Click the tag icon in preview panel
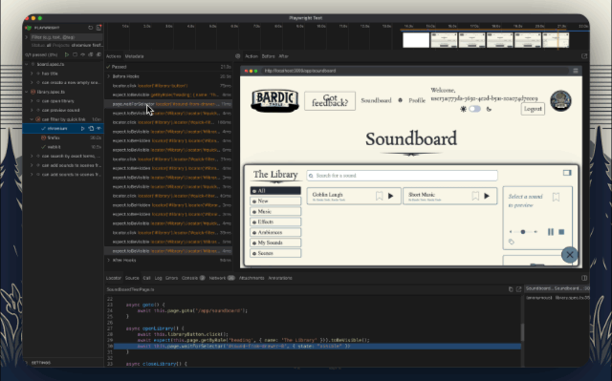Image resolution: width=612 pixels, height=381 pixels. pos(512,242)
